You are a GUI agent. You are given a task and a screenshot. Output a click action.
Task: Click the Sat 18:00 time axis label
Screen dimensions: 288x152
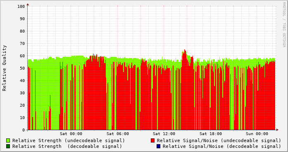click(211, 134)
